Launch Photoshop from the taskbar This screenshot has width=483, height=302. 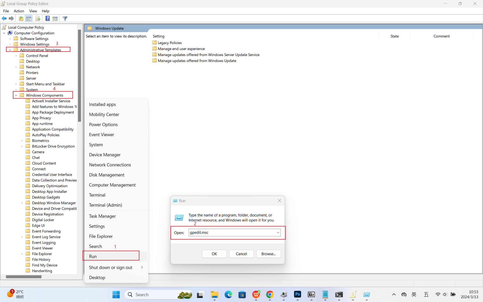pyautogui.click(x=298, y=294)
